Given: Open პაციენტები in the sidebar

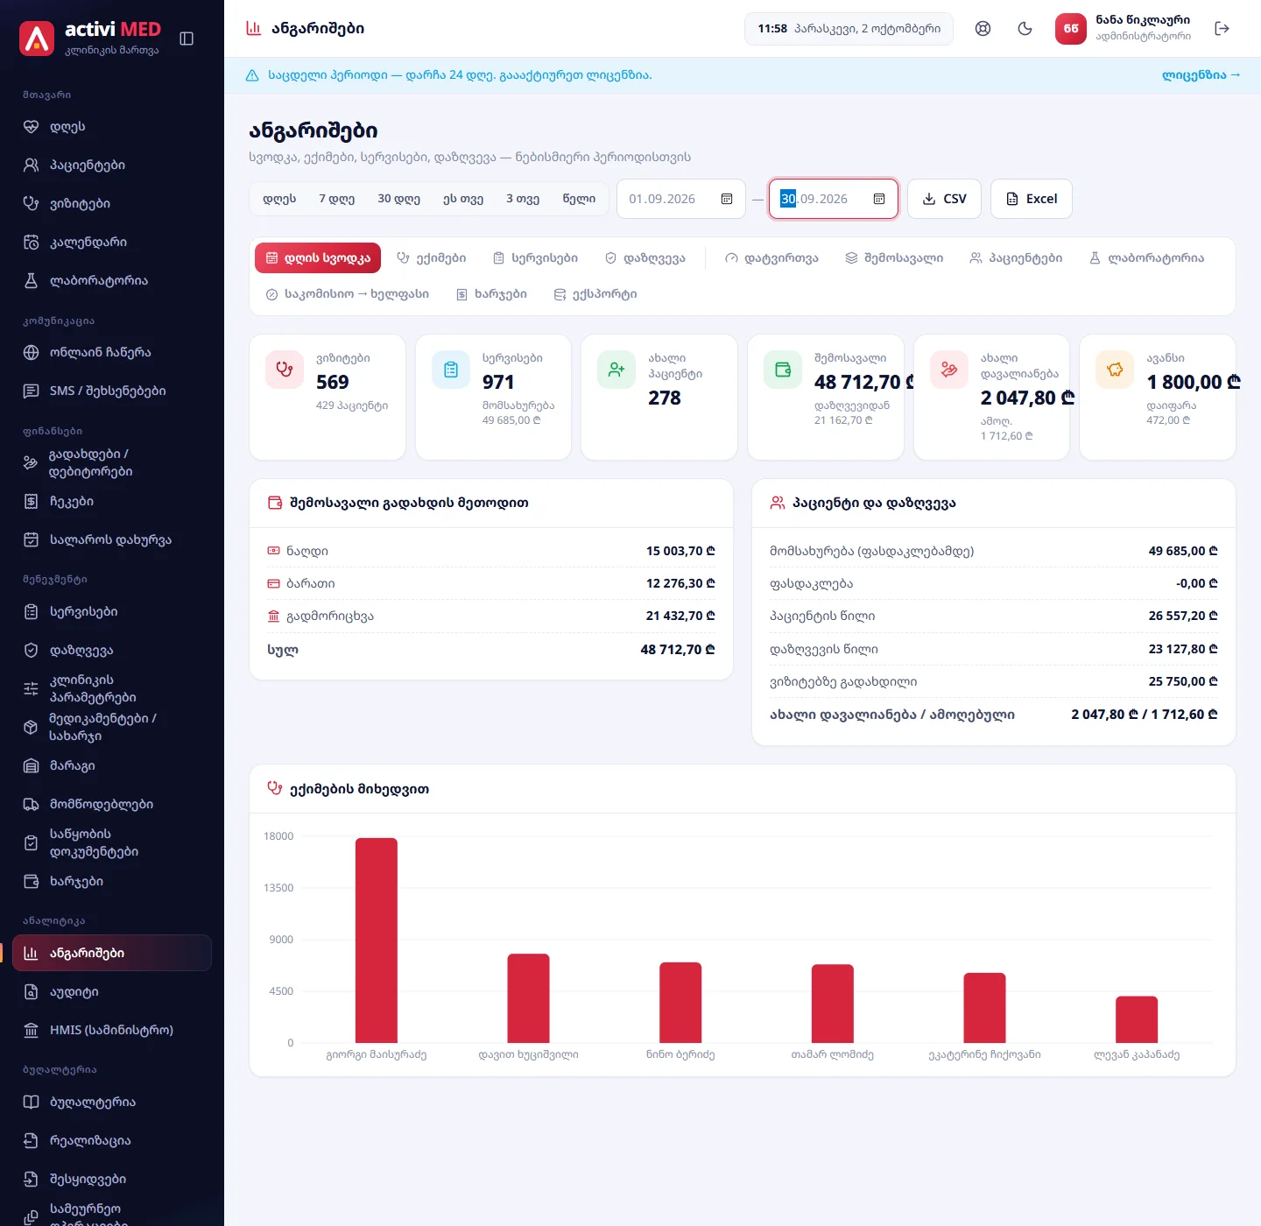Looking at the screenshot, I should [112, 165].
